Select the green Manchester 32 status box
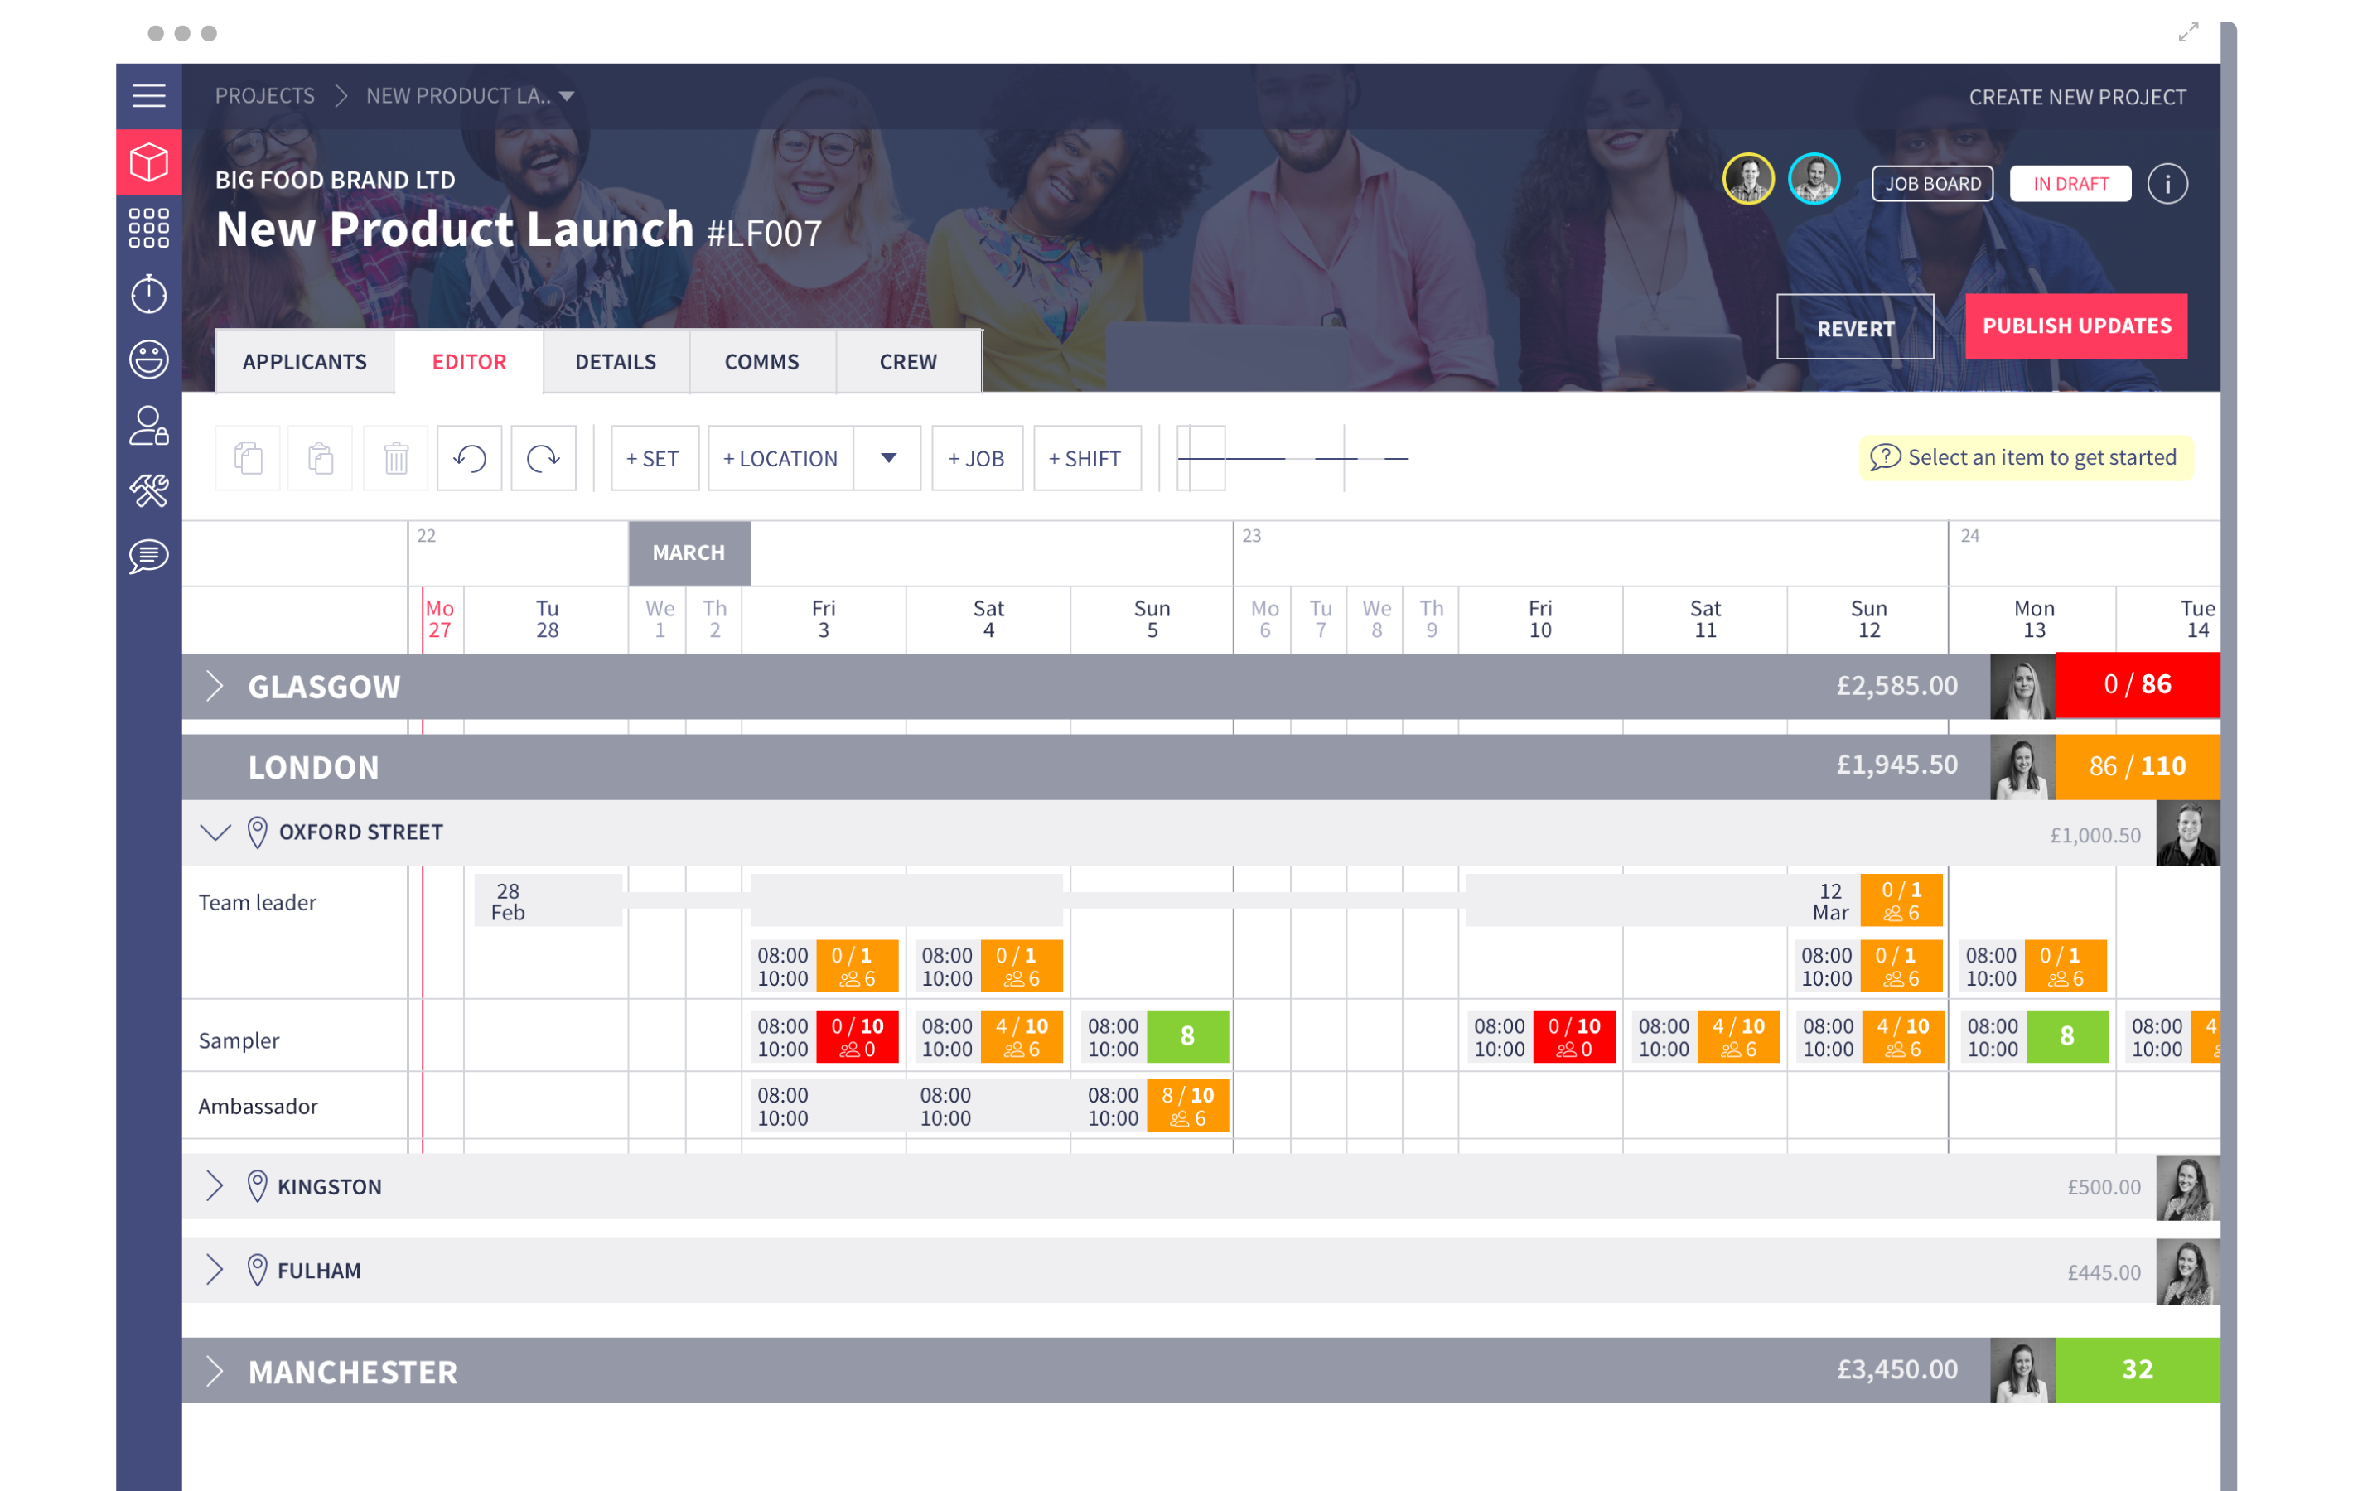Viewport: 2353px width, 1491px height. (x=2137, y=1370)
